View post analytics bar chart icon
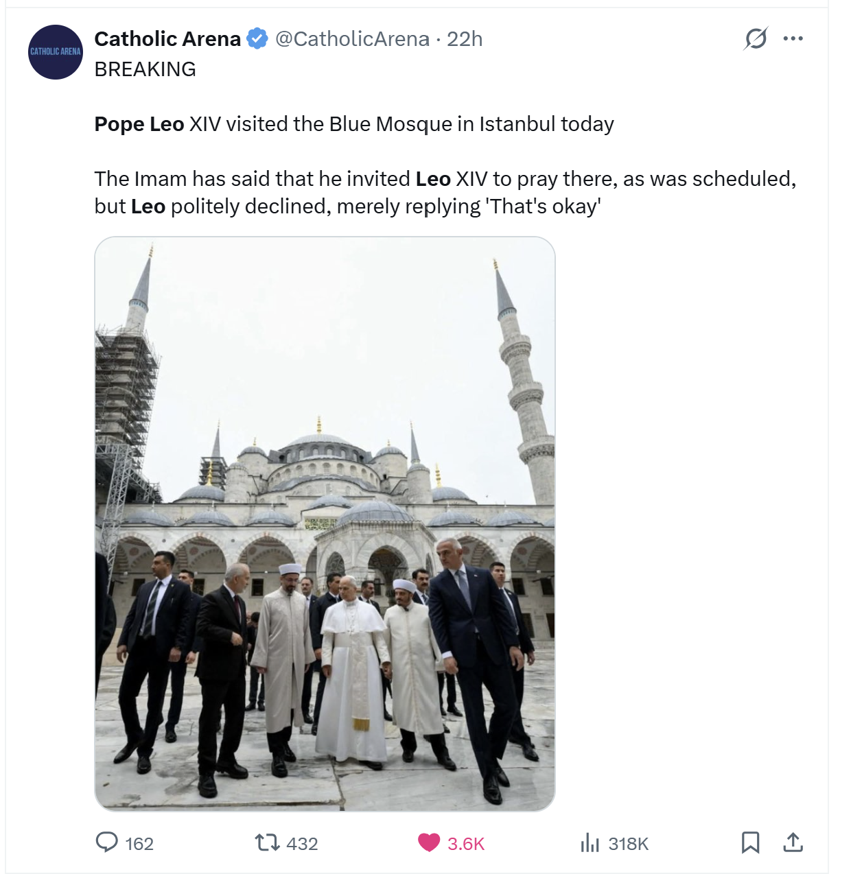The width and height of the screenshot is (851, 874). click(590, 842)
